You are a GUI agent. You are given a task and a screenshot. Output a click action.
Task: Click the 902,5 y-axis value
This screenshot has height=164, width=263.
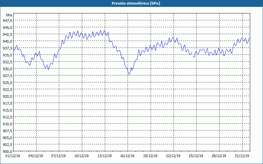[x=7, y=145]
